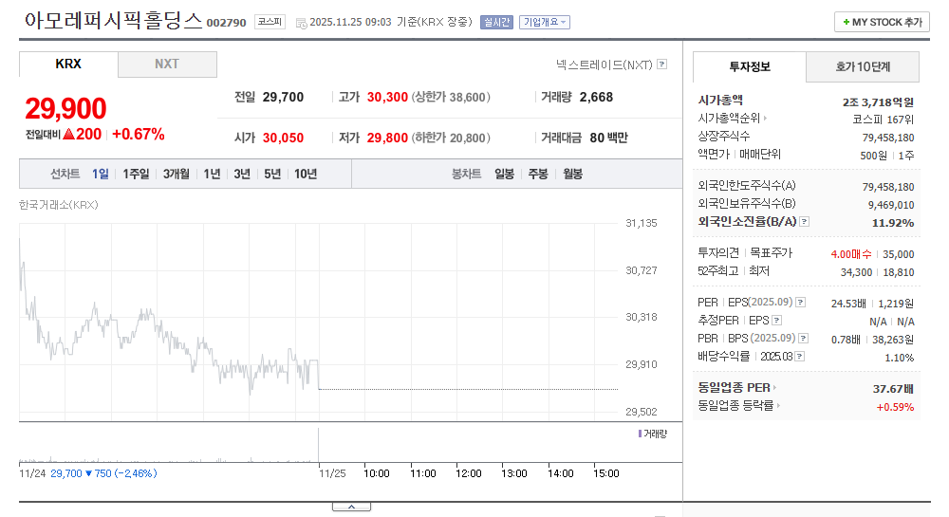Show the 3년 line chart
The image size is (949, 517).
click(x=242, y=175)
